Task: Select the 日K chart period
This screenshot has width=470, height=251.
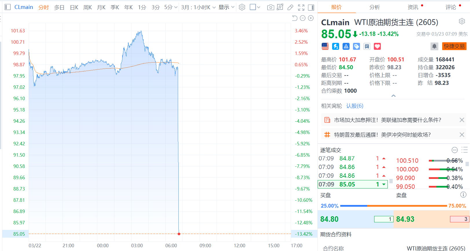Action: 74,7
